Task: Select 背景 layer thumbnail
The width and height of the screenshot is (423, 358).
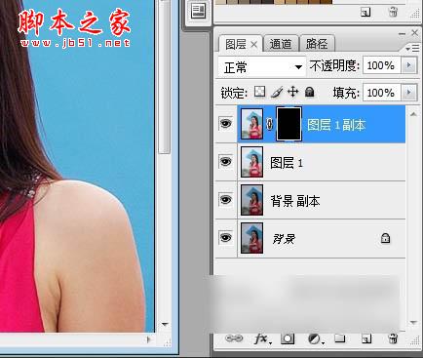Action: 251,238
